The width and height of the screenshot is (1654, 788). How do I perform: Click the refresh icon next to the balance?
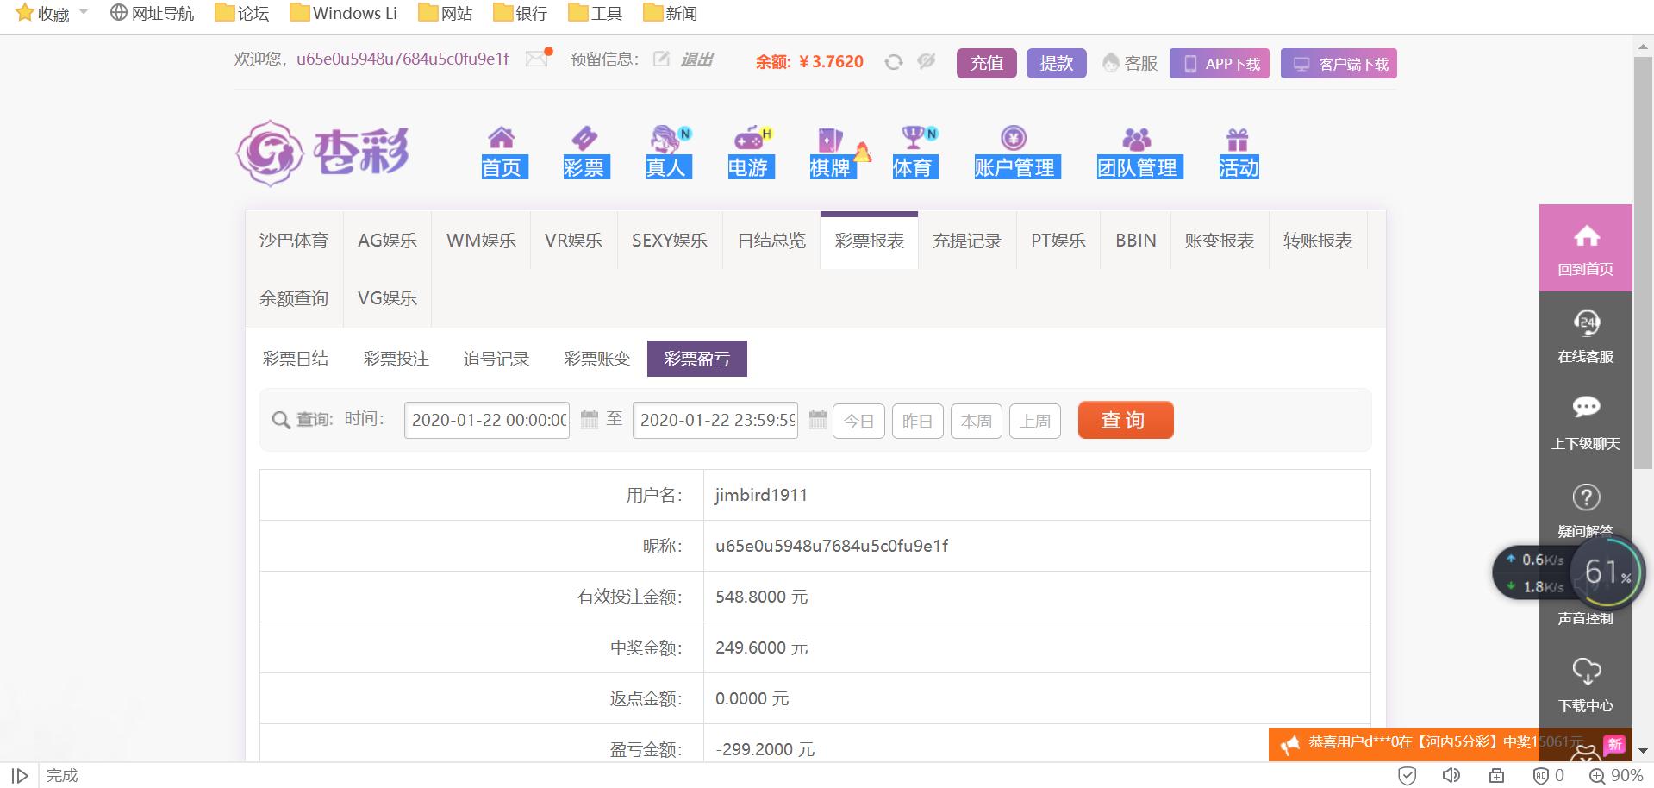pyautogui.click(x=893, y=62)
